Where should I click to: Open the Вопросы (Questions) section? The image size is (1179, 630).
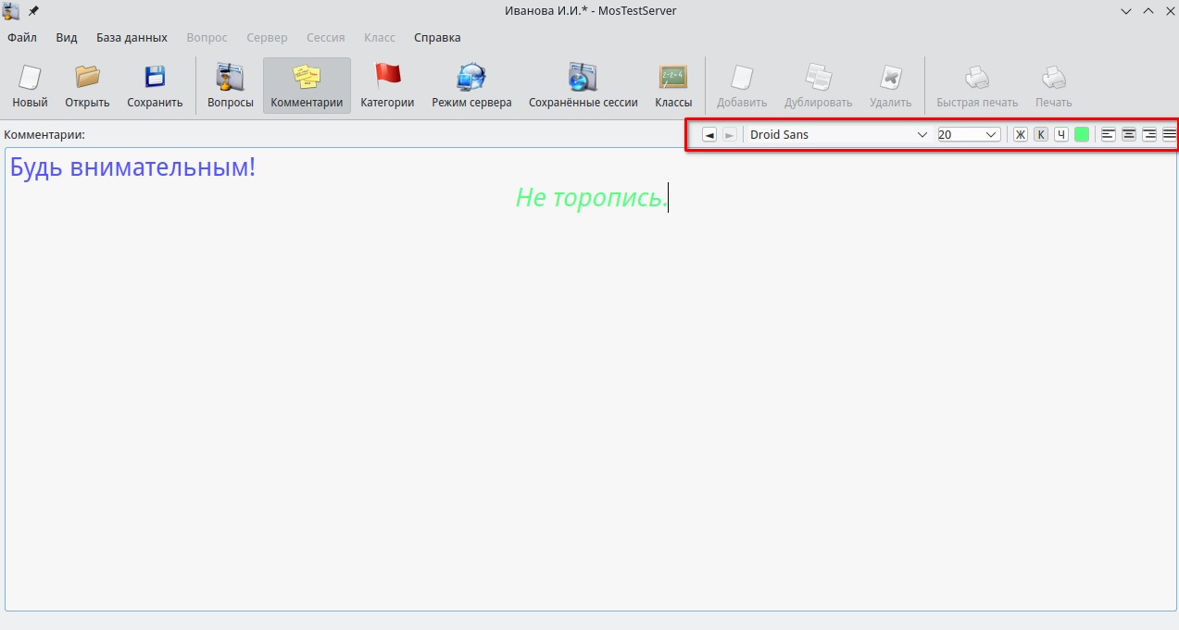pyautogui.click(x=230, y=78)
